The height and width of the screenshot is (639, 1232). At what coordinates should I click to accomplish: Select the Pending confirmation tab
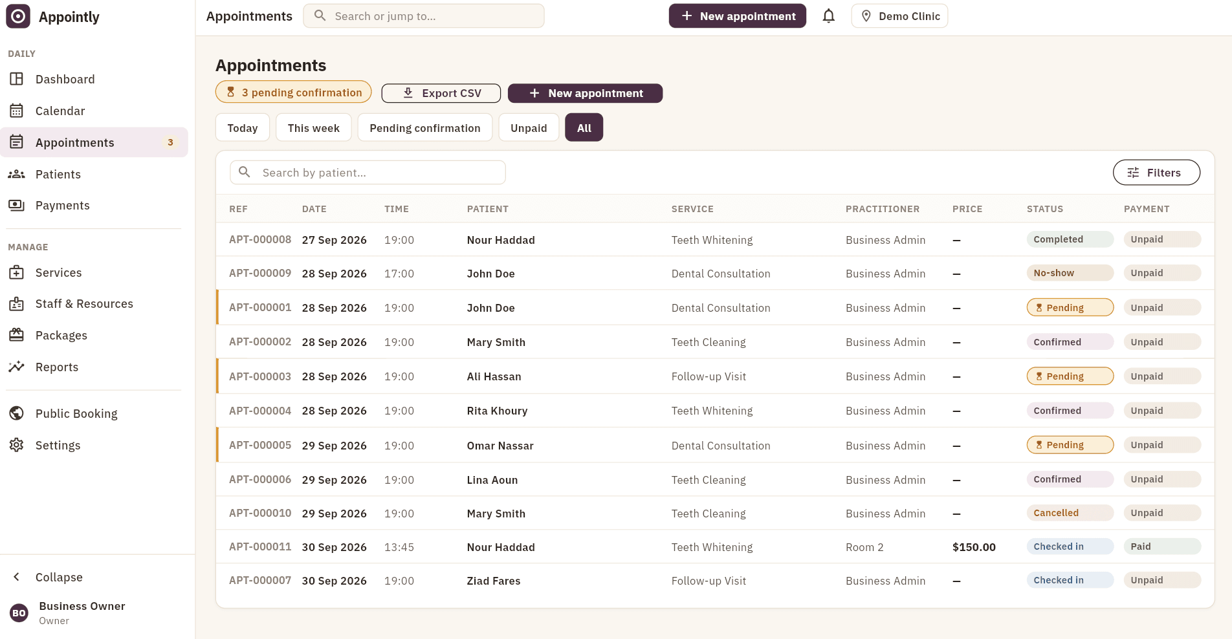pyautogui.click(x=425, y=128)
